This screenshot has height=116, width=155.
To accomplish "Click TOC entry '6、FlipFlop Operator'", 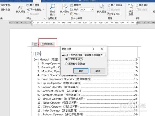I will click(x=60, y=83).
